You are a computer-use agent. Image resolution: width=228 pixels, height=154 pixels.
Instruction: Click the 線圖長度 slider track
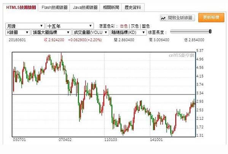tap(191, 31)
